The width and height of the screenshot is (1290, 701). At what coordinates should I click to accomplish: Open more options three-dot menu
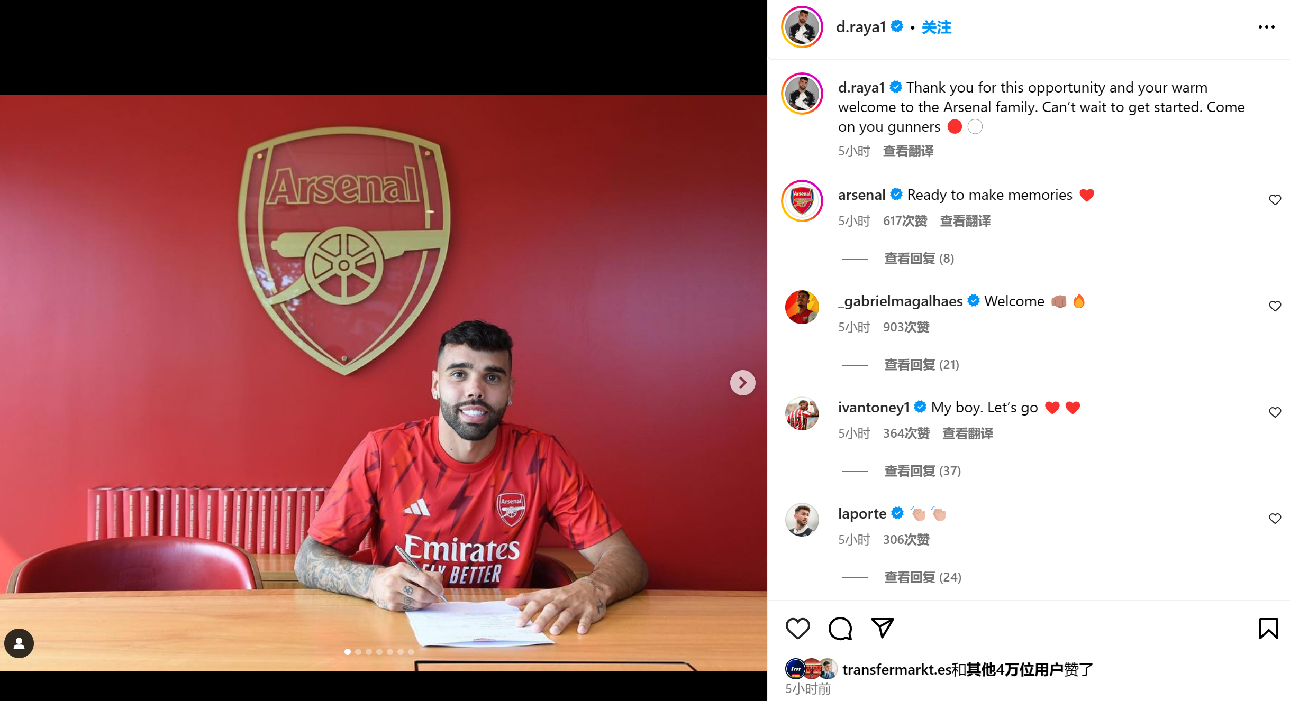(x=1266, y=27)
